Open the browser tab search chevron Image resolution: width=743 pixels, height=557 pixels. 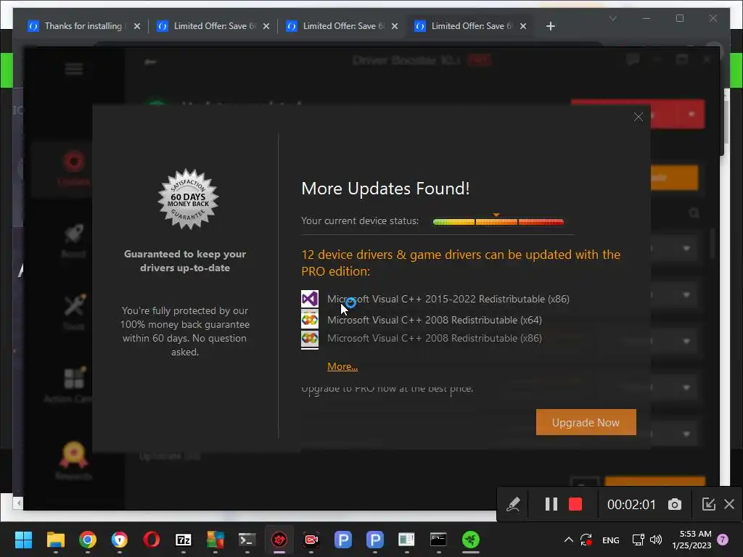tap(612, 18)
